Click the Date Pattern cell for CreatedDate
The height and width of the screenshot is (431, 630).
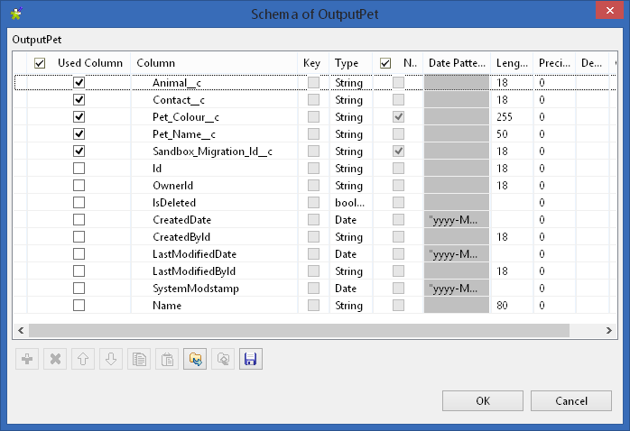coord(456,220)
